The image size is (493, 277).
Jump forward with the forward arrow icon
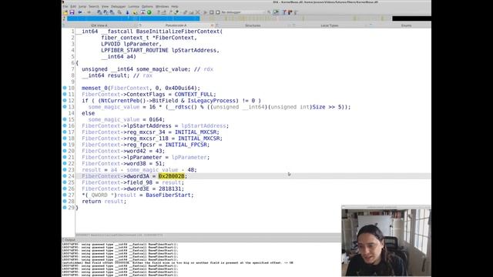89,12
